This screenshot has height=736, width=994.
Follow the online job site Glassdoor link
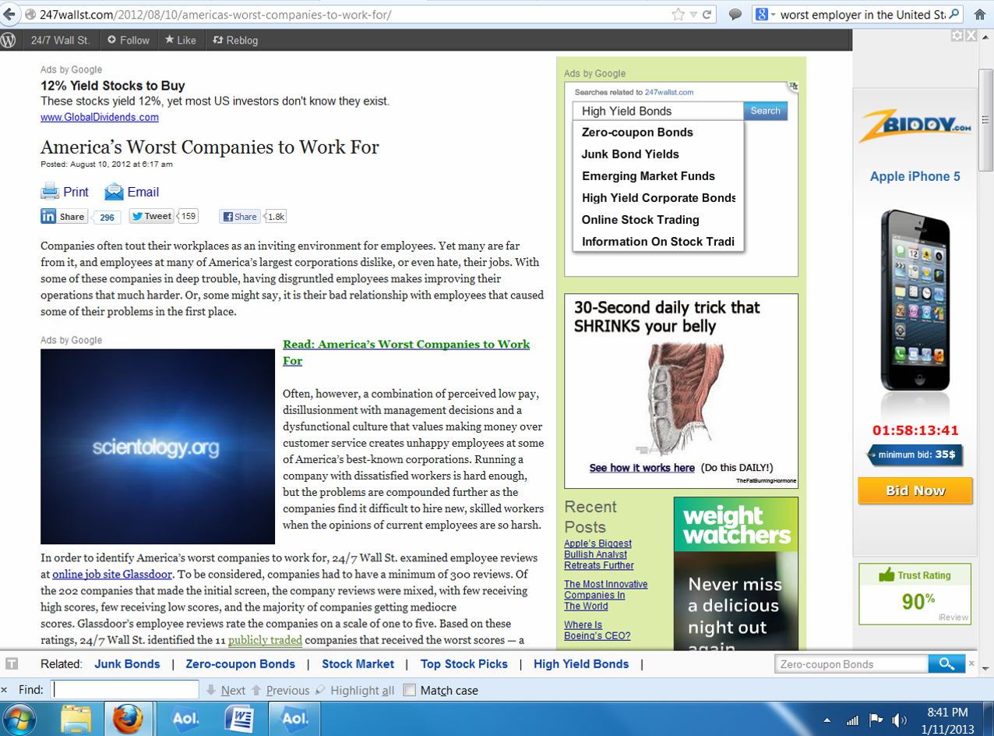(112, 575)
